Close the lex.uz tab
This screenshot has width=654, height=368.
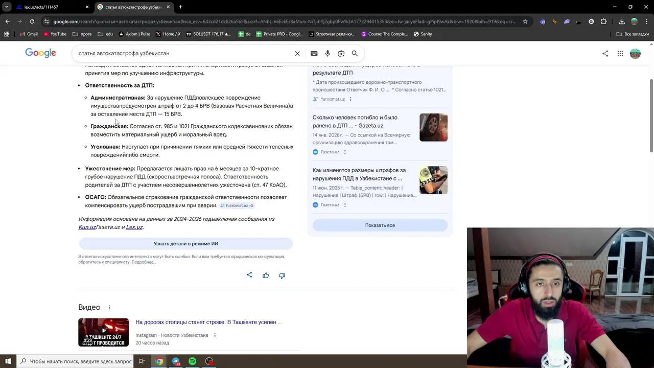coord(87,7)
